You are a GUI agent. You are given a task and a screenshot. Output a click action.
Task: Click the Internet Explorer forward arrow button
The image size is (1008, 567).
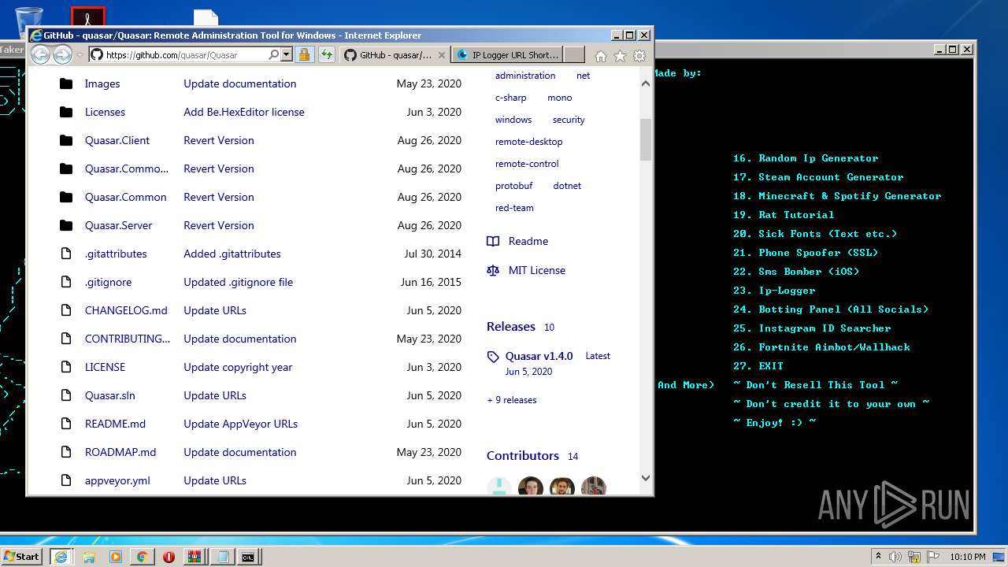click(62, 54)
